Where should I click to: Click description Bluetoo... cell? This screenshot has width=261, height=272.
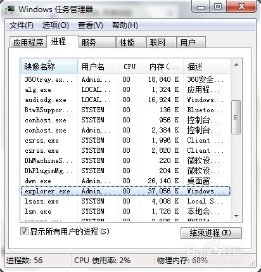[x=205, y=110]
